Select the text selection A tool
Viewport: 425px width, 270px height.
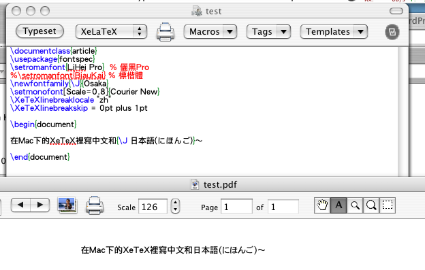pos(339,205)
